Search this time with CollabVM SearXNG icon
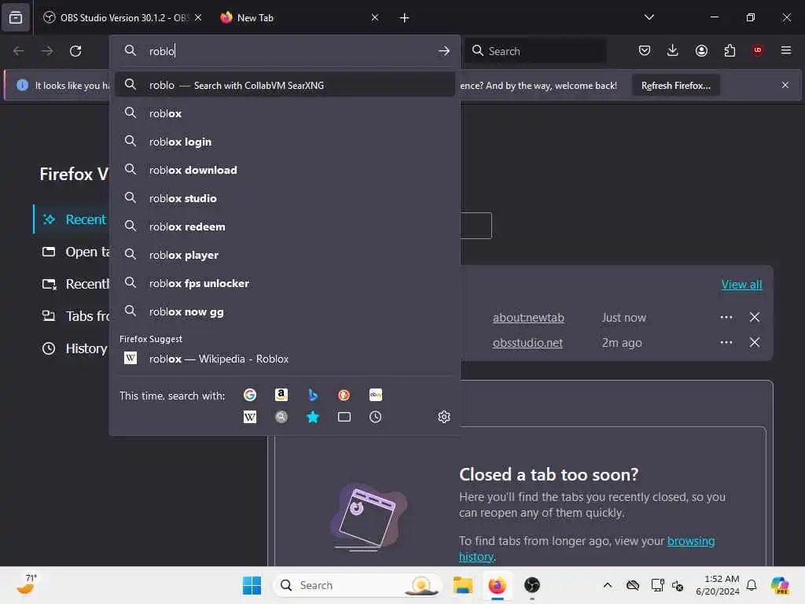This screenshot has height=604, width=805. pos(281,417)
